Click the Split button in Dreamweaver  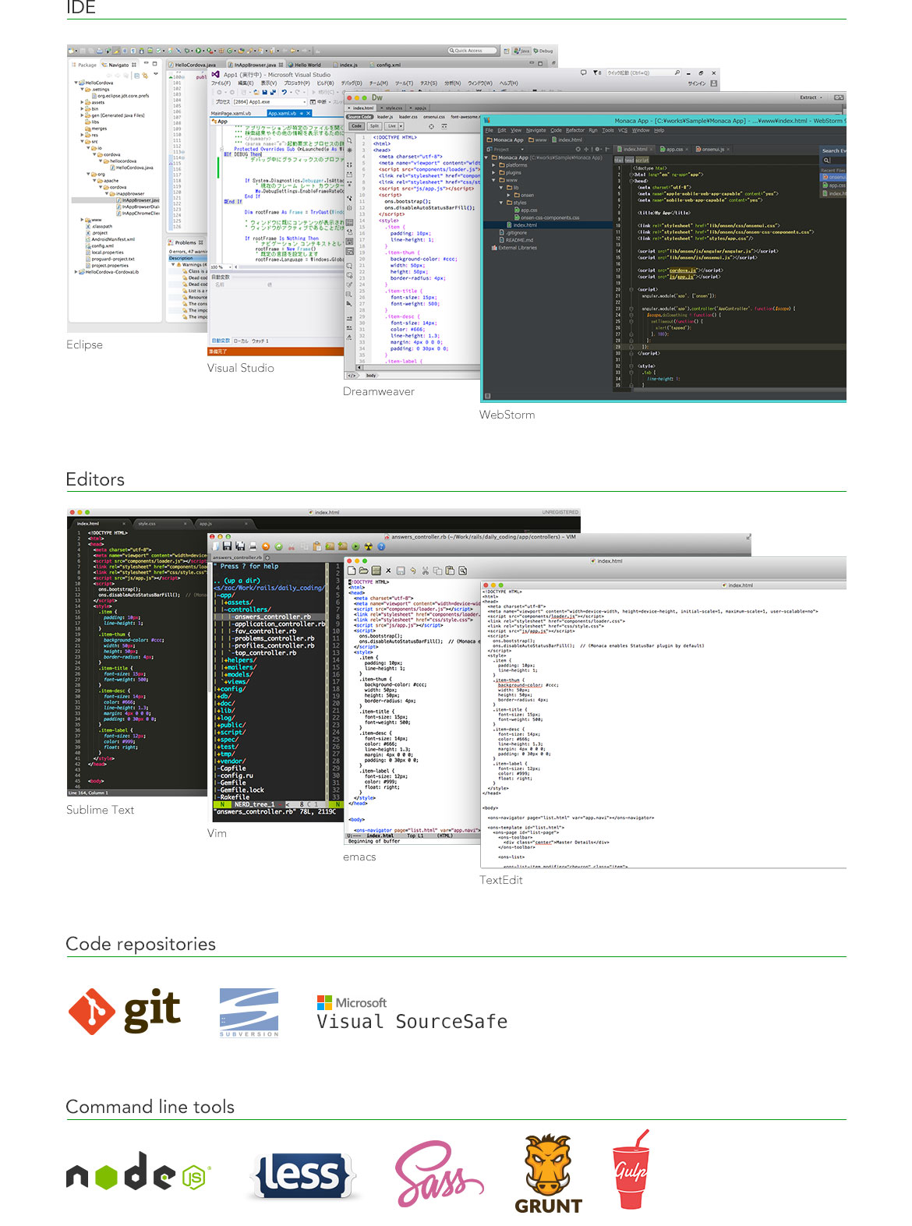tap(374, 126)
